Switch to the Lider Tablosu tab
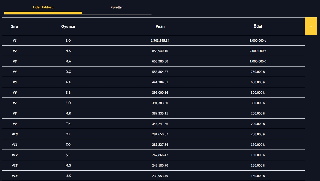Viewport: 320px width, 181px height. 43,7
